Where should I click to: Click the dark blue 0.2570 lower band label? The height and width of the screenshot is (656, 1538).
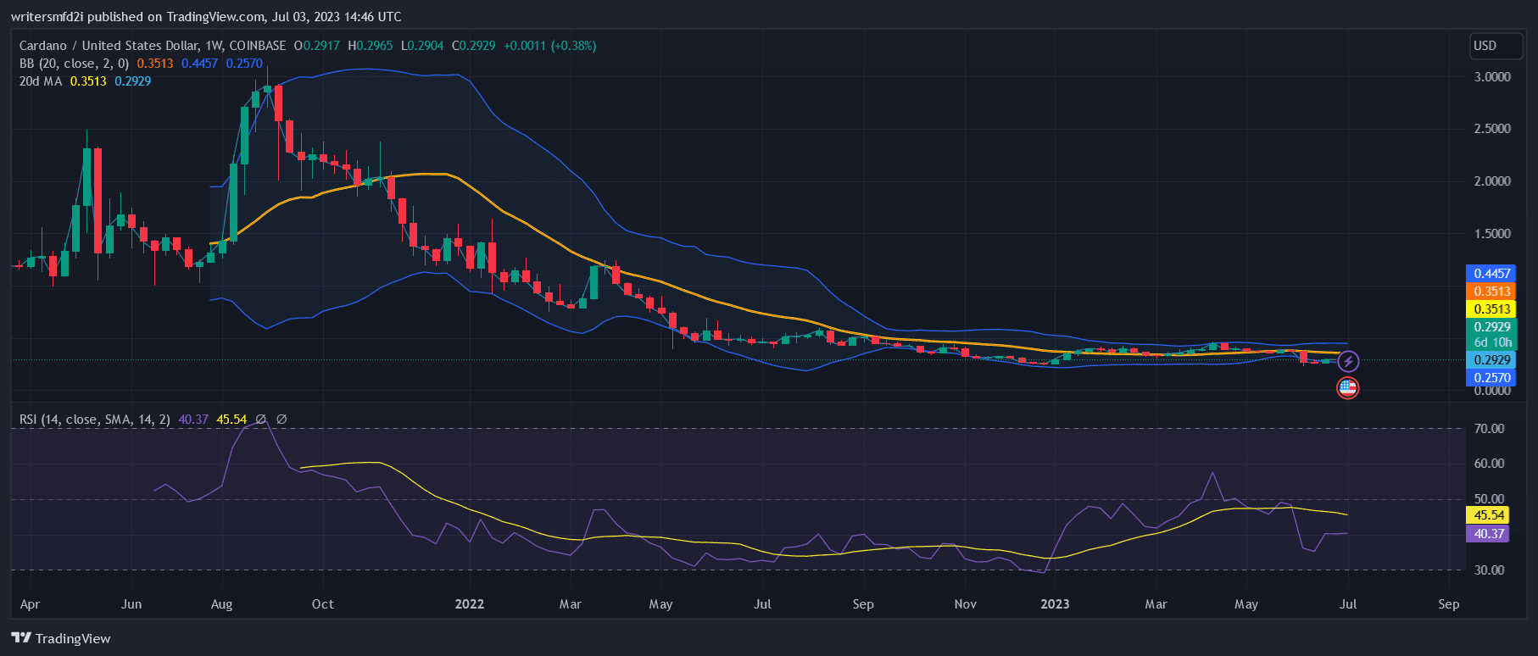pos(1491,378)
